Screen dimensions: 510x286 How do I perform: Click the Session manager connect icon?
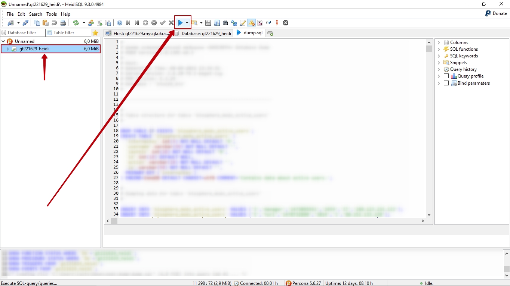(x=10, y=23)
